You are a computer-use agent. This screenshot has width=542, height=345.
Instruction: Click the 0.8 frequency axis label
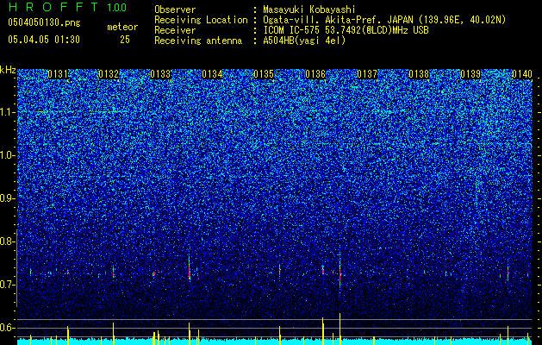tap(6, 241)
